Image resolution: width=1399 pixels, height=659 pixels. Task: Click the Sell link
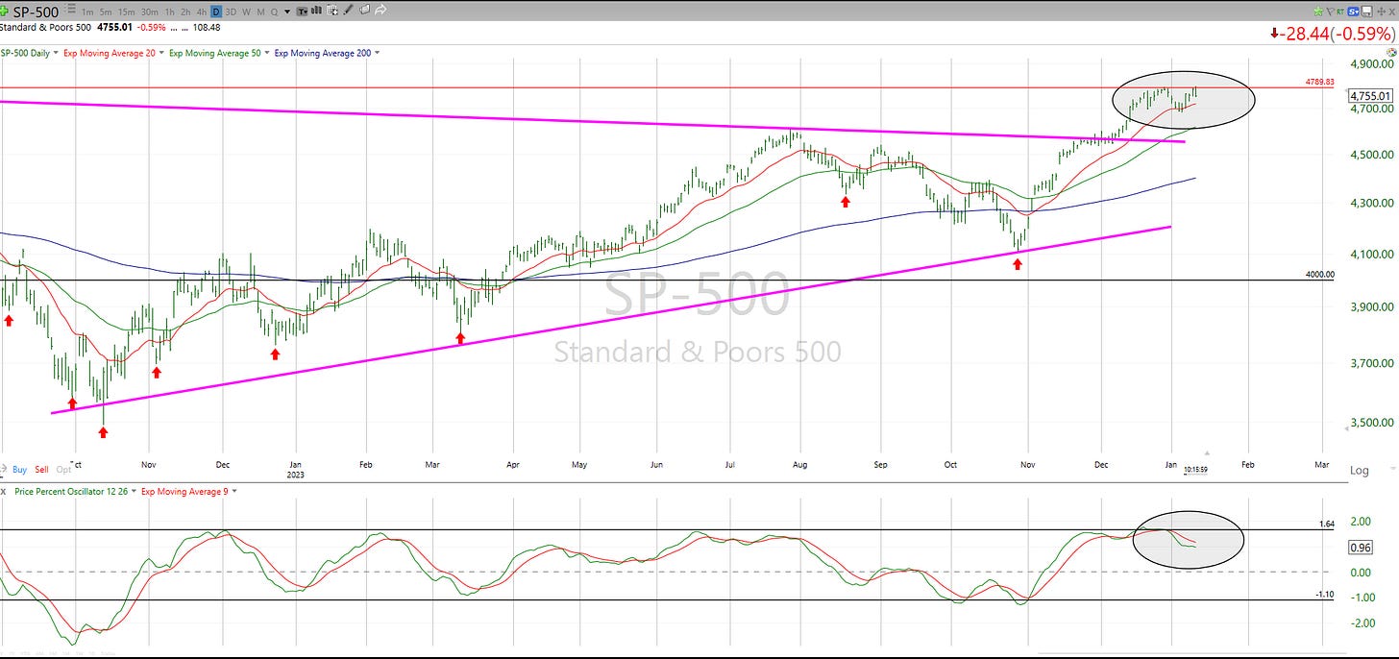pos(41,470)
